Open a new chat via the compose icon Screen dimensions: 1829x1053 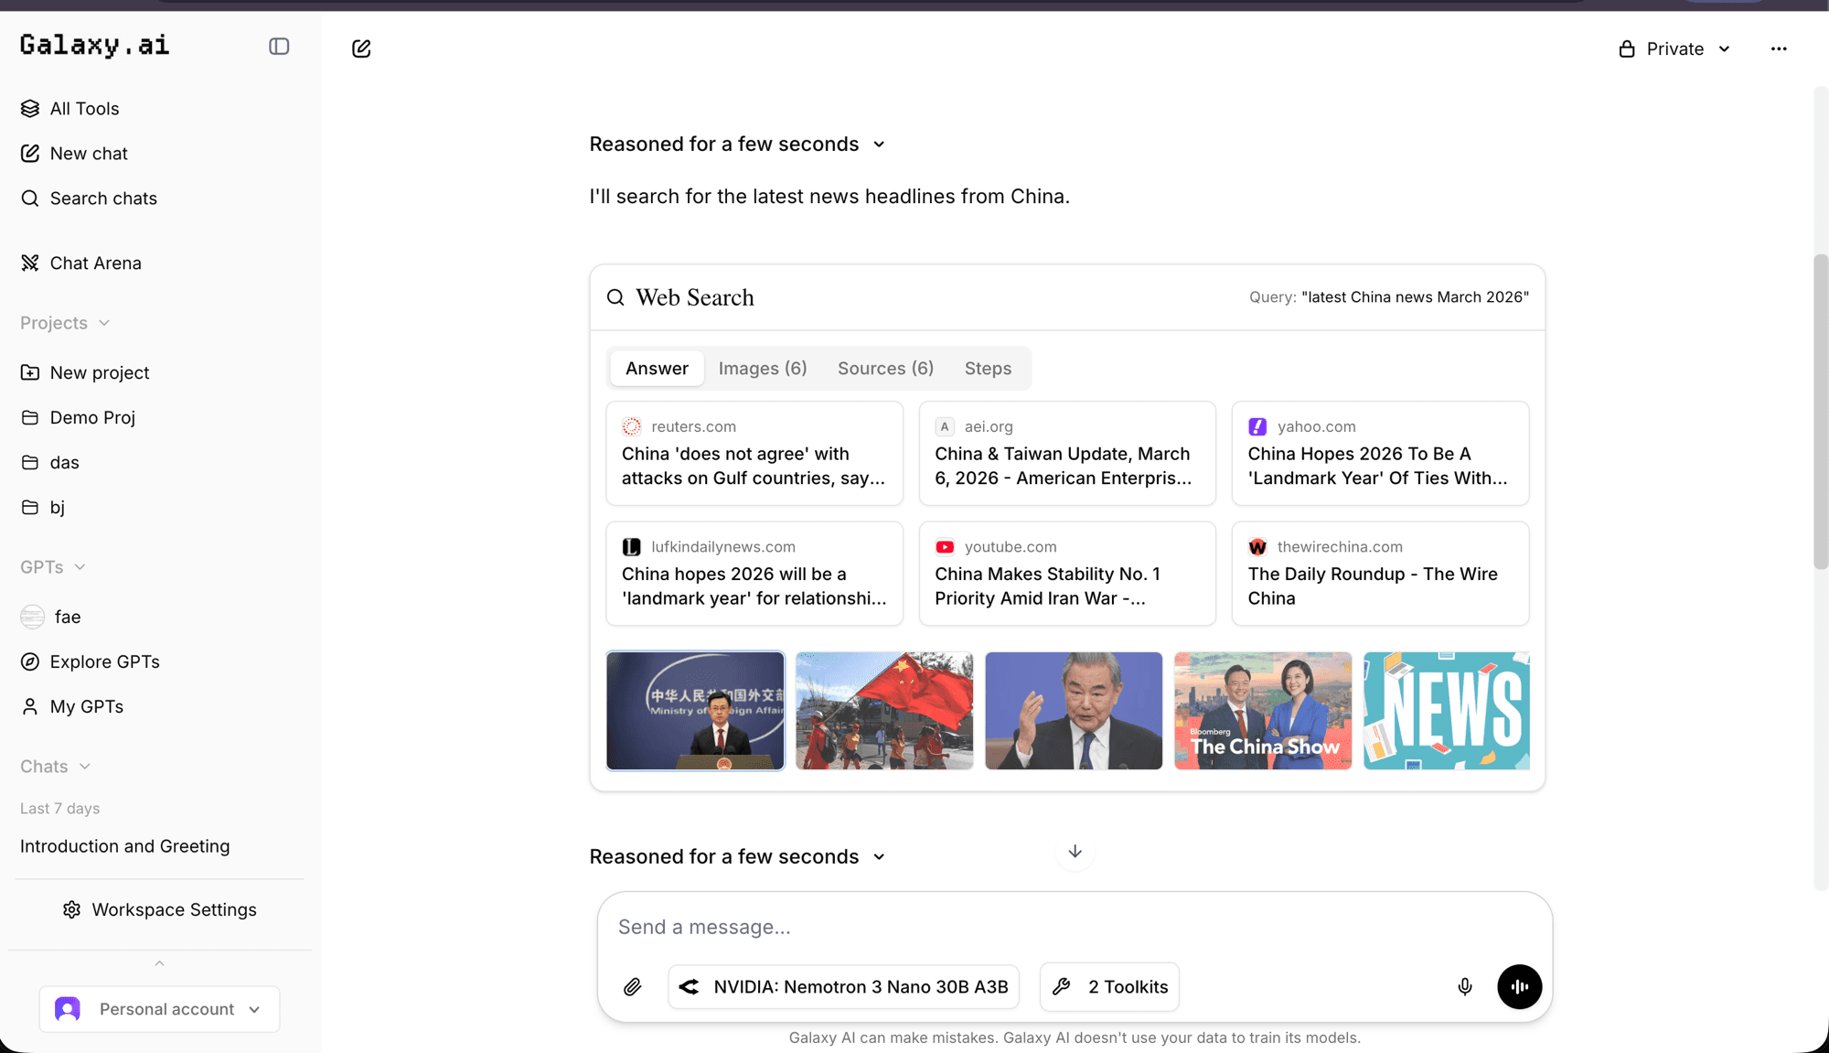point(361,48)
